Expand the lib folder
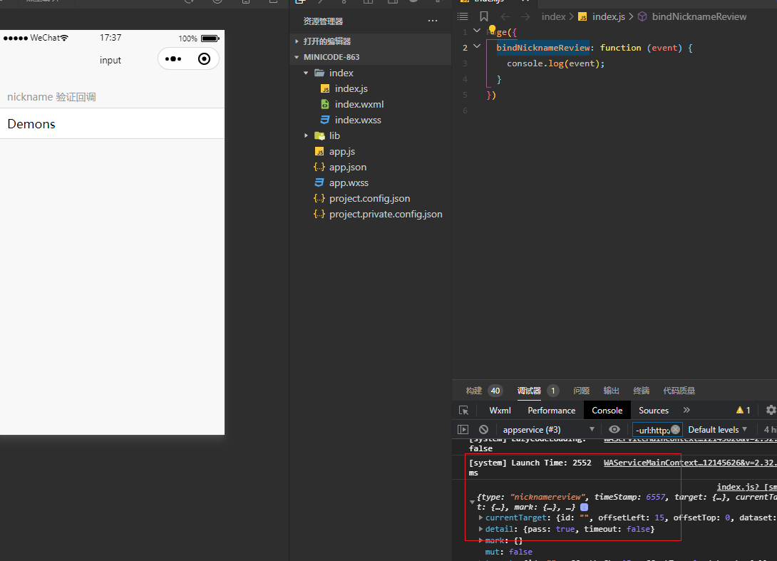 (306, 135)
